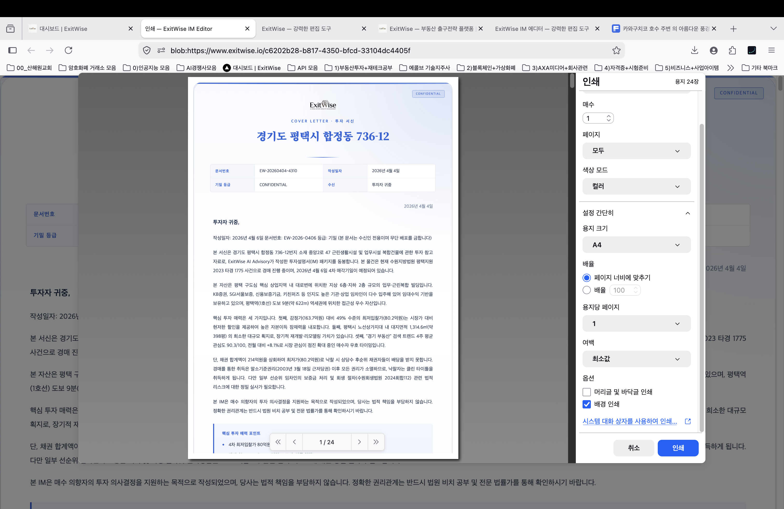Open 시스템 대화 상자를 사용하여 인쇄 link
Screen dimensions: 784x509
coord(629,421)
